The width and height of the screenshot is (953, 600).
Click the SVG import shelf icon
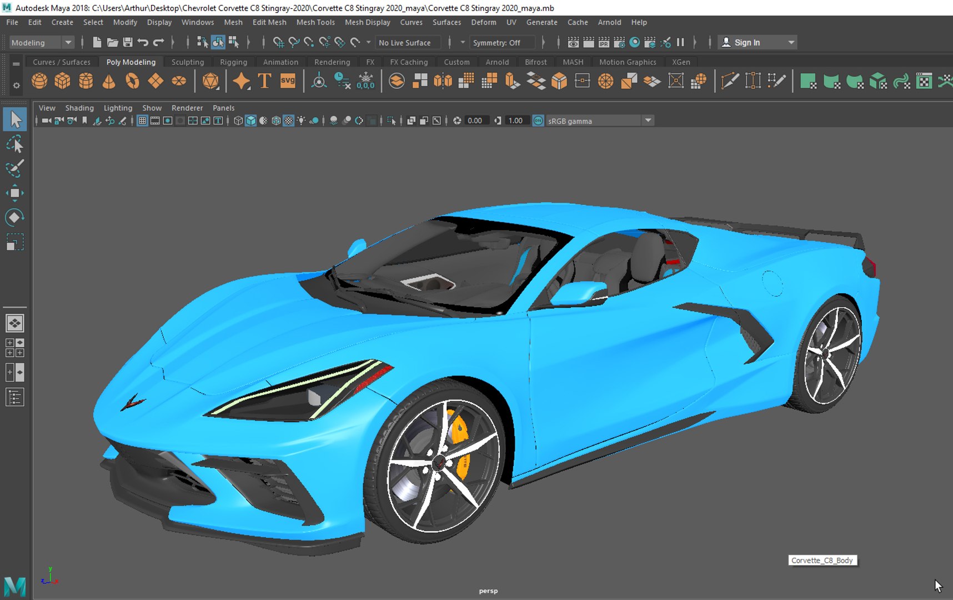pyautogui.click(x=288, y=81)
